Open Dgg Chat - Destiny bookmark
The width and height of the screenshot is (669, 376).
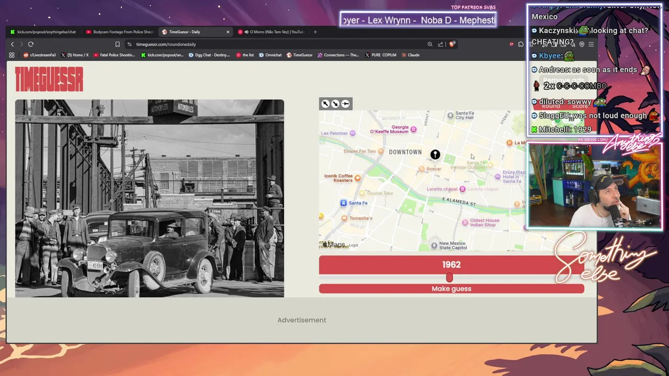point(209,55)
